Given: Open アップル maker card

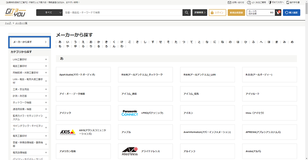Looking at the screenshot, I should 145,132.
